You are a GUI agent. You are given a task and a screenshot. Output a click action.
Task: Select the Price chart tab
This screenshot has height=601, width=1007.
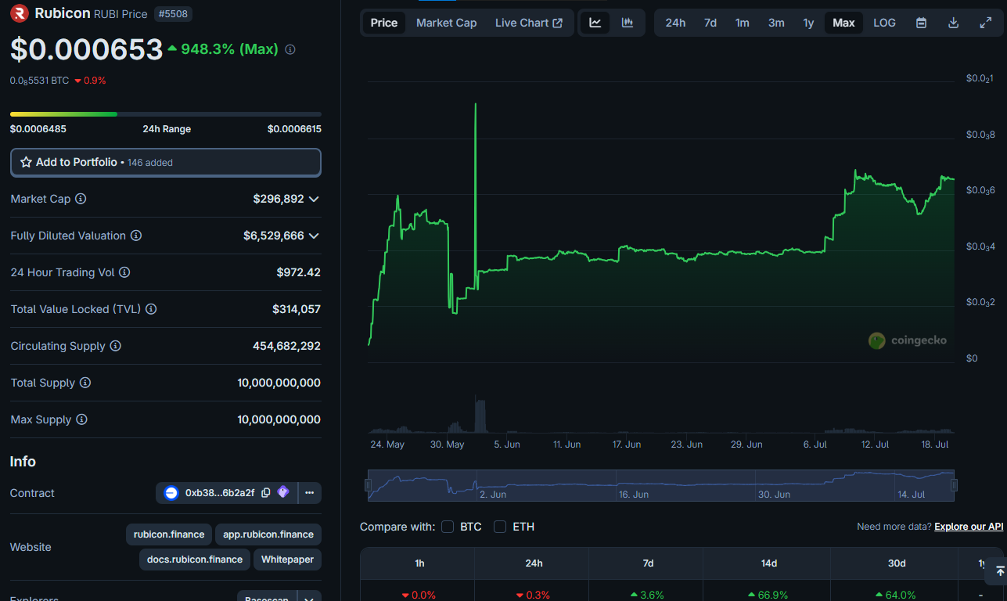384,23
